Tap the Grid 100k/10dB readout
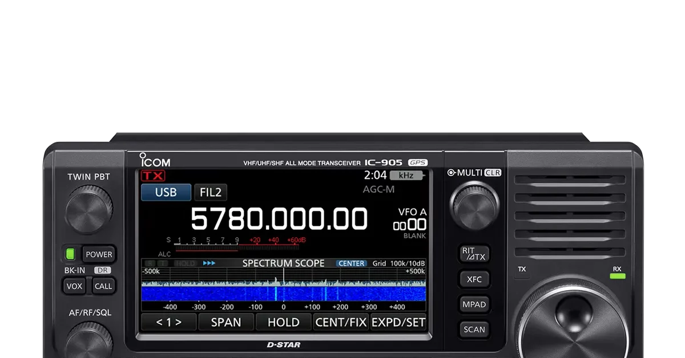This screenshot has height=358, width=685. click(399, 263)
